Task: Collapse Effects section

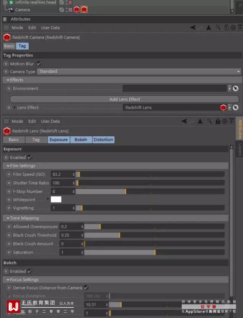Action: point(8,80)
